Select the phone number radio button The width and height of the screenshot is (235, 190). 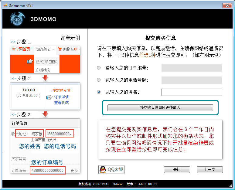coord(99,80)
